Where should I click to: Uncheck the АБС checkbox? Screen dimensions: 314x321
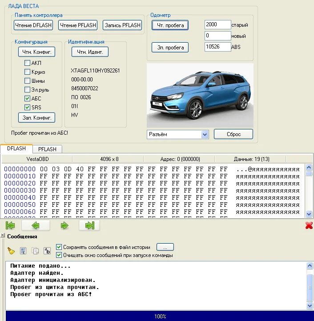coord(27,98)
